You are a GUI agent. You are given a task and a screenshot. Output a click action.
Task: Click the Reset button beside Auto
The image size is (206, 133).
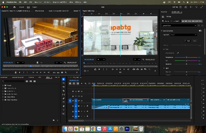[195, 41]
